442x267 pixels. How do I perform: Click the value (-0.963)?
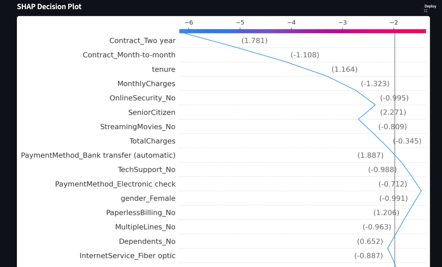tap(377, 227)
